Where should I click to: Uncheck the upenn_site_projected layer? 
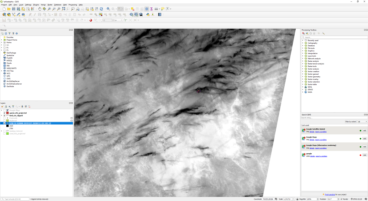5,113
